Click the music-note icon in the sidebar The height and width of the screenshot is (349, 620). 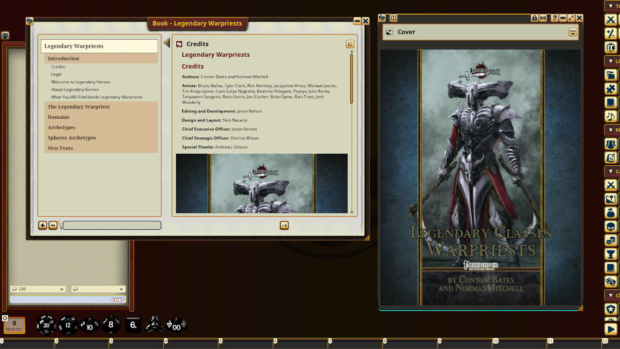tap(610, 116)
